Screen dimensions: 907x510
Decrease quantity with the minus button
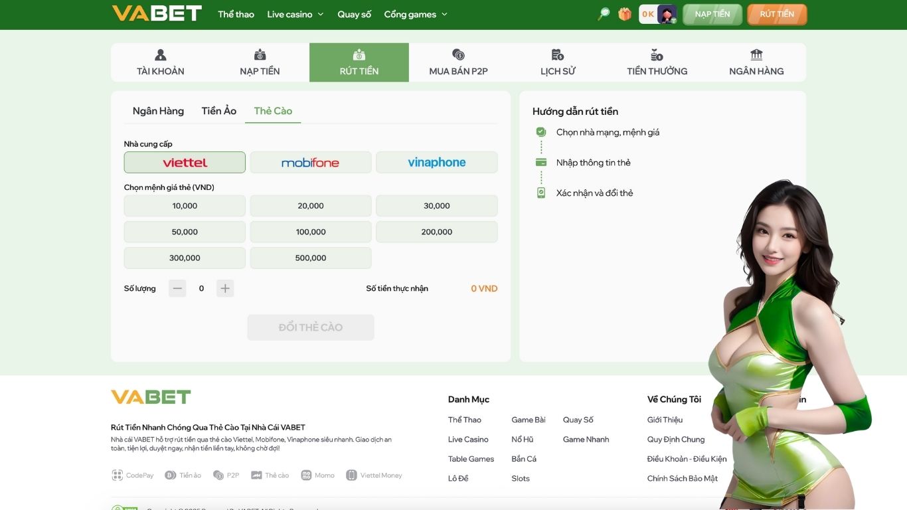177,288
